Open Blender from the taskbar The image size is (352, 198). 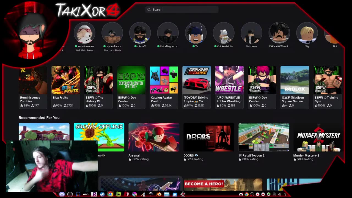click(x=159, y=194)
